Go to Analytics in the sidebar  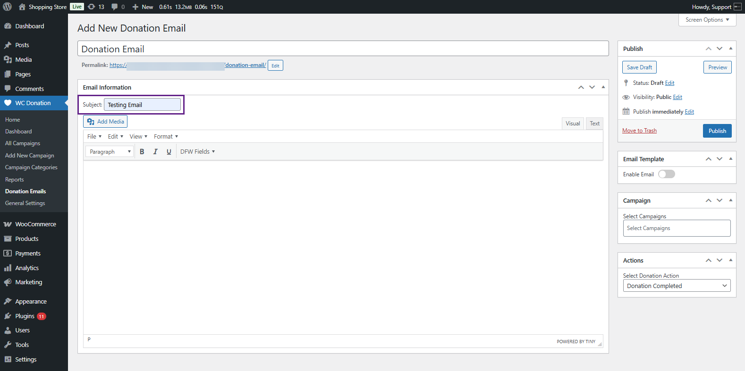pos(27,268)
